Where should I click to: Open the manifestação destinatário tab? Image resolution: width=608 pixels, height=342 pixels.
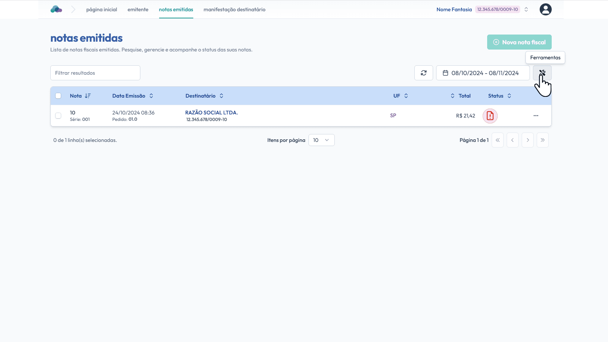(234, 9)
